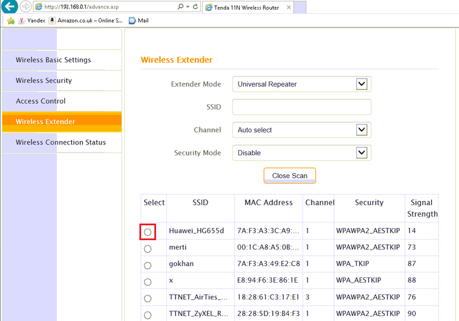Click the SSID text input field
Screen dimensions: 459x321
[x=301, y=107]
